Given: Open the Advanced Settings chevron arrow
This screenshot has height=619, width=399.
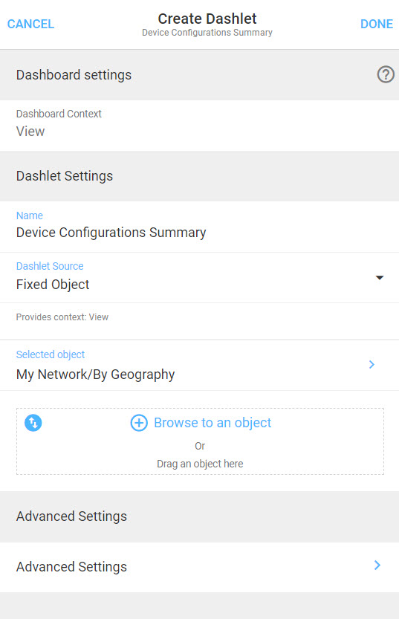Looking at the screenshot, I should (x=377, y=565).
